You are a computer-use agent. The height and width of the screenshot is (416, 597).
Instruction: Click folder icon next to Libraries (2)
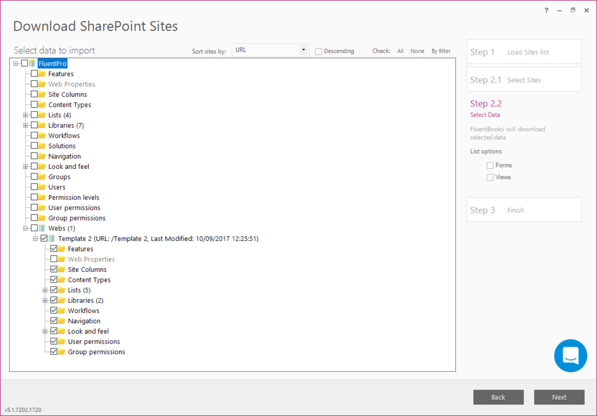tap(62, 300)
